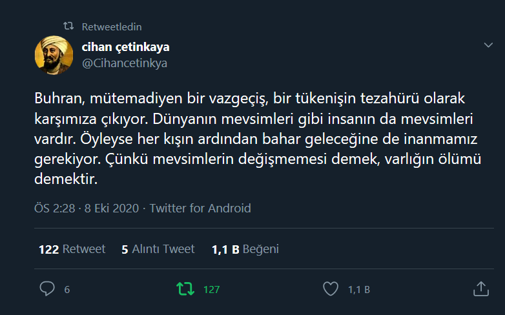
Task: Expand the tweet options chevron
Action: [x=488, y=45]
